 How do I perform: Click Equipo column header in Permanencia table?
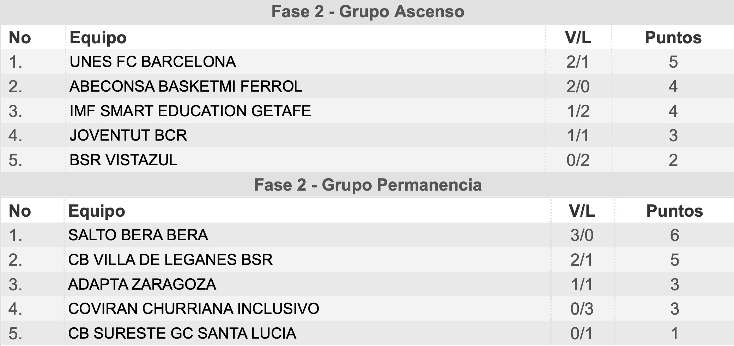pos(97,211)
